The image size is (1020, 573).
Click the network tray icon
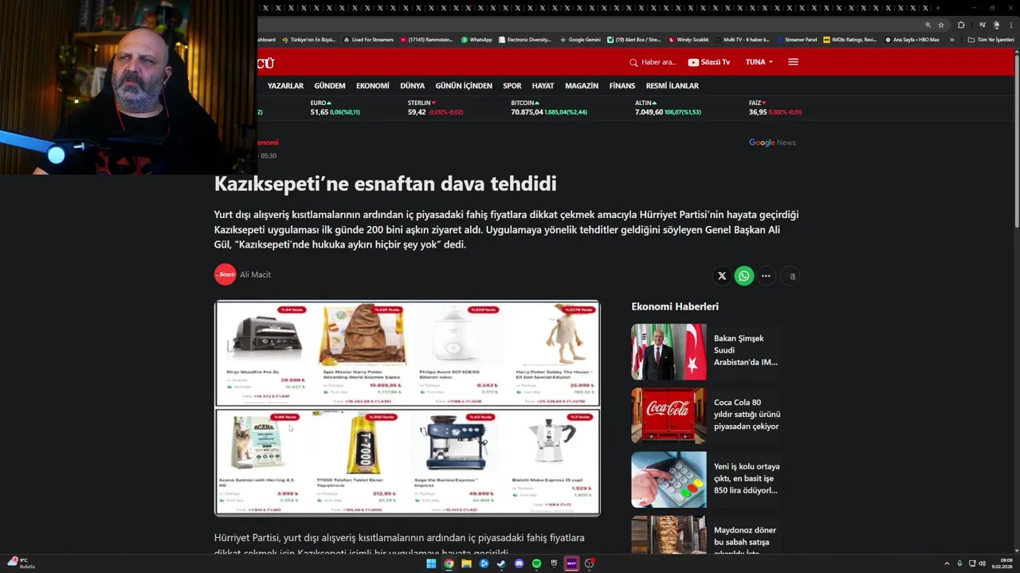coord(971,563)
